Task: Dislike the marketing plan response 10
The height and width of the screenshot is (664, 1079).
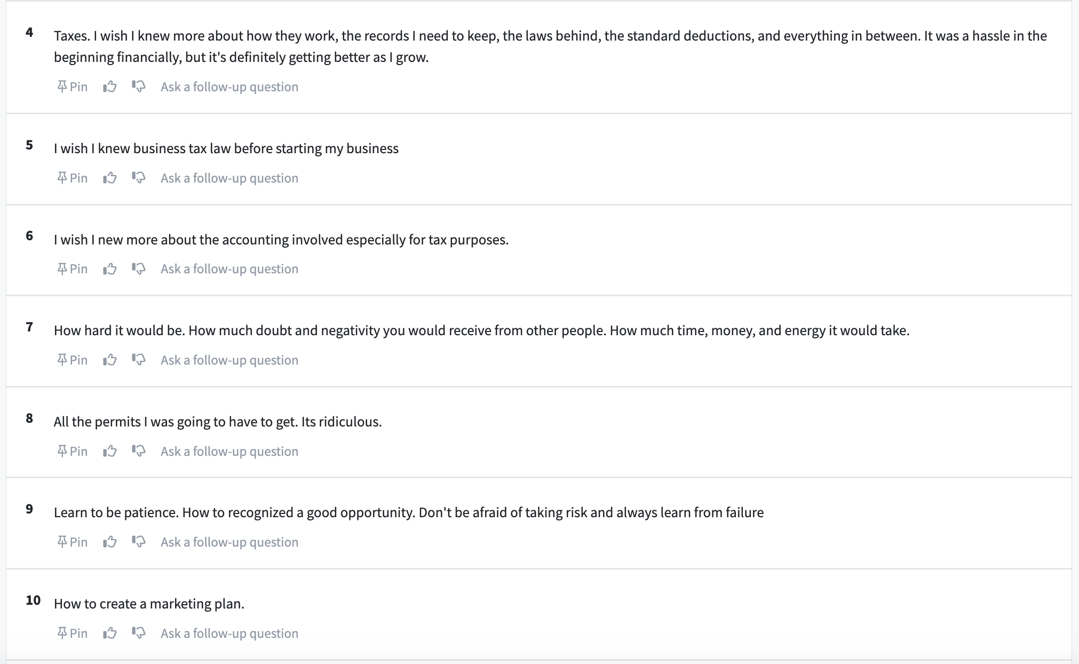Action: click(x=139, y=633)
